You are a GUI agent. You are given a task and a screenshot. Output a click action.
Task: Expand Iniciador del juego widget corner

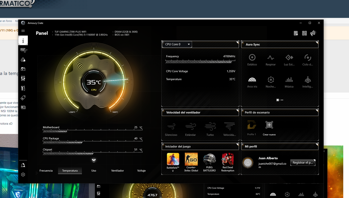237,145
